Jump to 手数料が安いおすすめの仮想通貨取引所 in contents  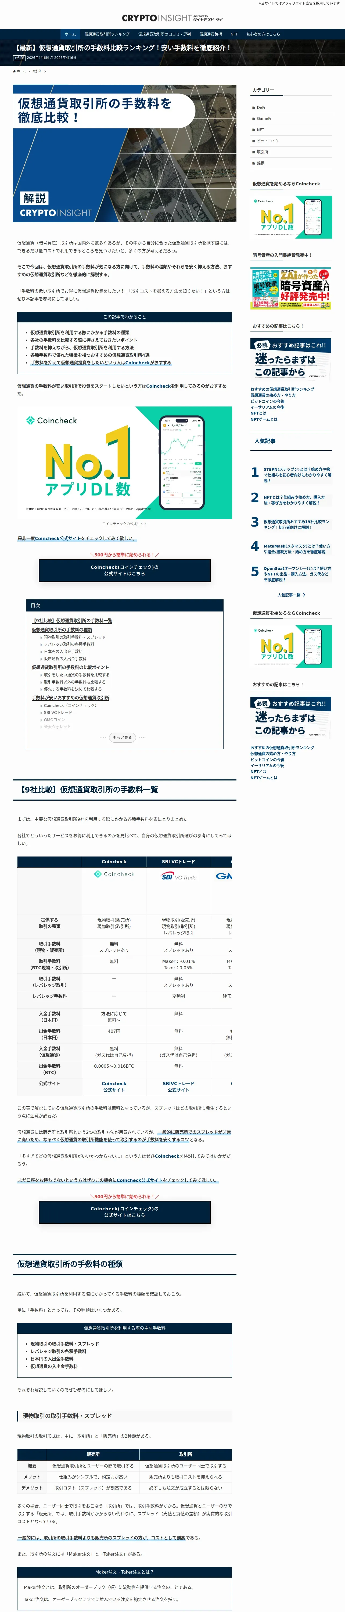[70, 698]
